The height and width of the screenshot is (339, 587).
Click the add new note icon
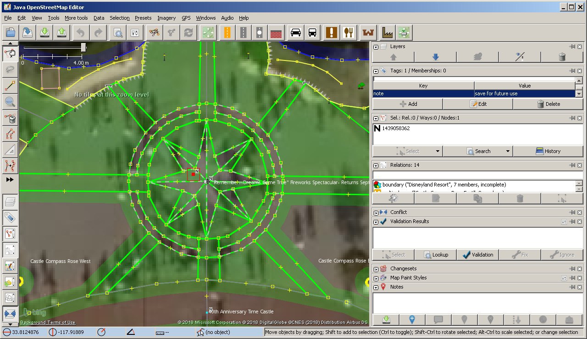pyautogui.click(x=412, y=319)
